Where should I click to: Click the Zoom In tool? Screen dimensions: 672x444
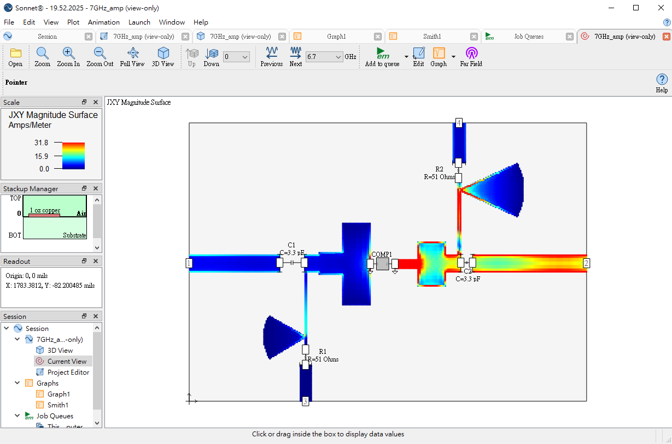point(68,53)
